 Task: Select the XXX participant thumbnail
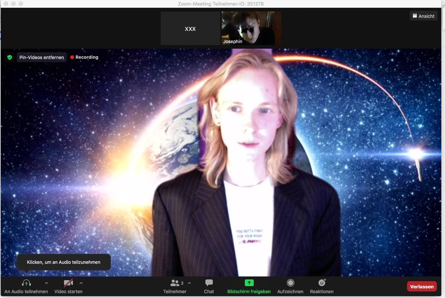click(x=190, y=28)
